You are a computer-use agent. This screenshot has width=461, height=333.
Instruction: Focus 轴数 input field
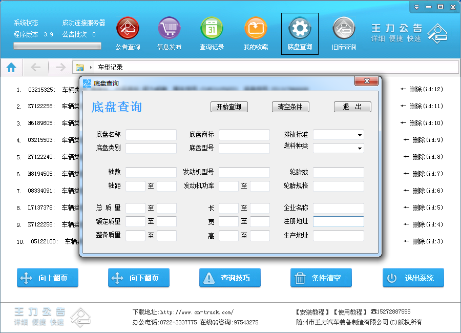pos(151,172)
